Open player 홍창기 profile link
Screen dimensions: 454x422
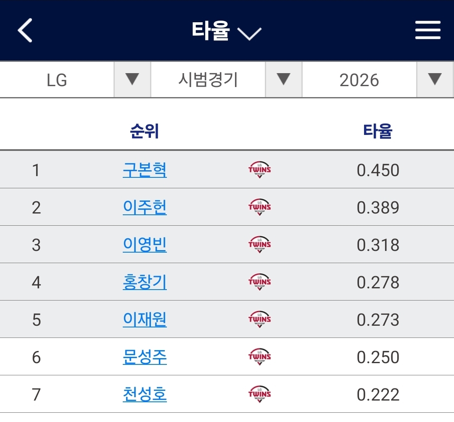pyautogui.click(x=145, y=282)
